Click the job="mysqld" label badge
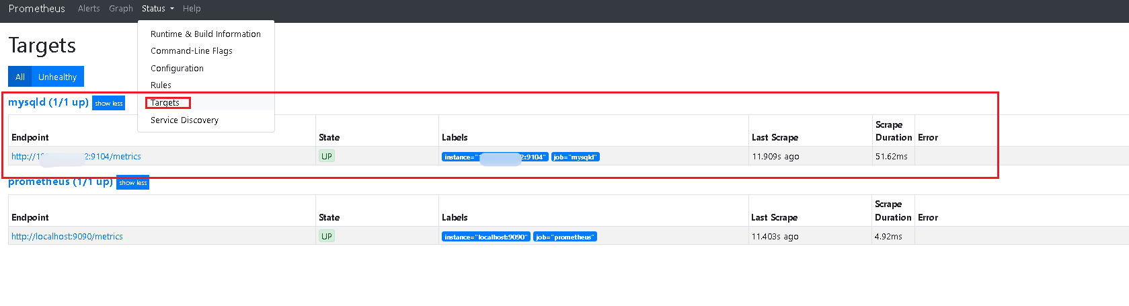Viewport: 1129px width, 306px height. click(575, 157)
